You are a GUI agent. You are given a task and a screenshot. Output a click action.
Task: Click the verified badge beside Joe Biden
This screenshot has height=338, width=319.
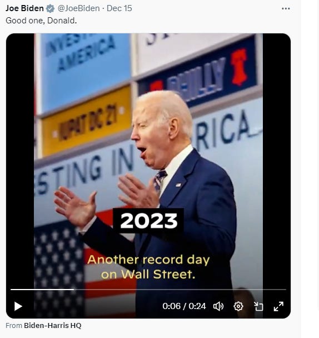pos(51,8)
